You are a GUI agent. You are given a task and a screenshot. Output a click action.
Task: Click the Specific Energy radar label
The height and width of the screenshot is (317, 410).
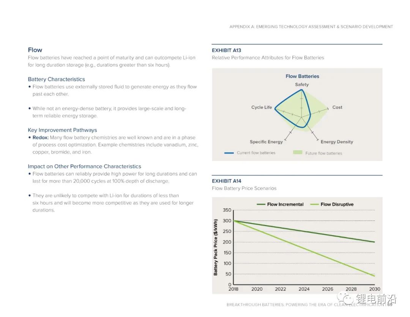[x=266, y=142]
